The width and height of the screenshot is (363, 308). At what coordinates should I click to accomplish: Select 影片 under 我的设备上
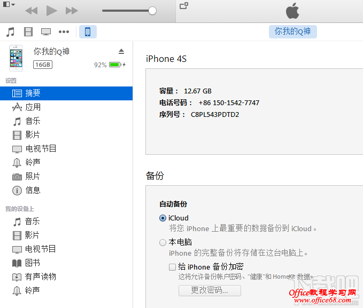66,235
